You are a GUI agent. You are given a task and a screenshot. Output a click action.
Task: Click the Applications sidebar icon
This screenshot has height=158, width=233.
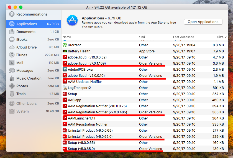(x=12, y=24)
